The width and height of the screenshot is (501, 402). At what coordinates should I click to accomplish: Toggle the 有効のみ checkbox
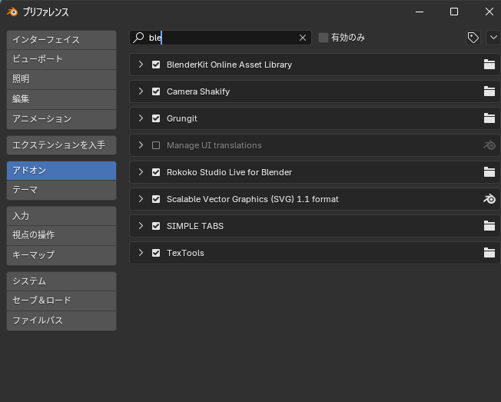pos(323,38)
